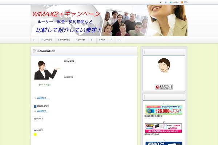Click the information section heading
Screen dimensions: 218x145
coord(46,51)
